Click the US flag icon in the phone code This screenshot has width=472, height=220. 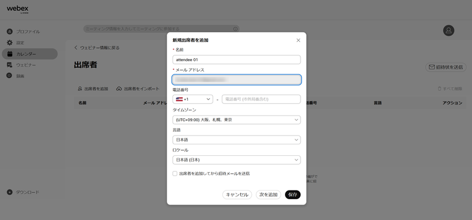(180, 99)
